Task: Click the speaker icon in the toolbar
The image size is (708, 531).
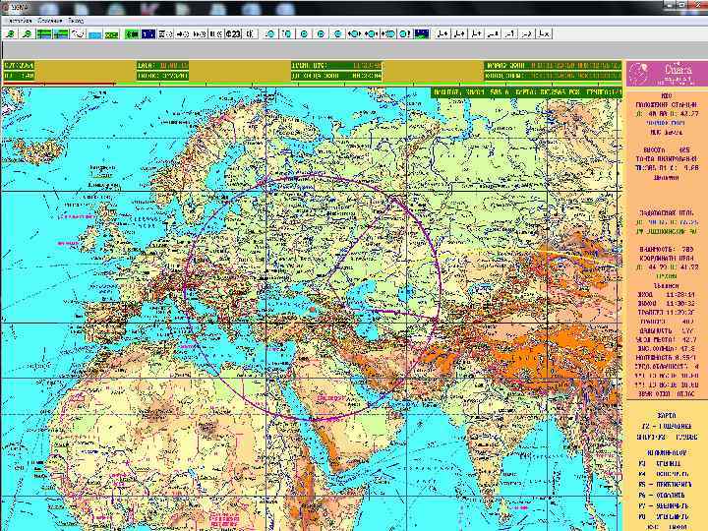Action: click(x=250, y=33)
